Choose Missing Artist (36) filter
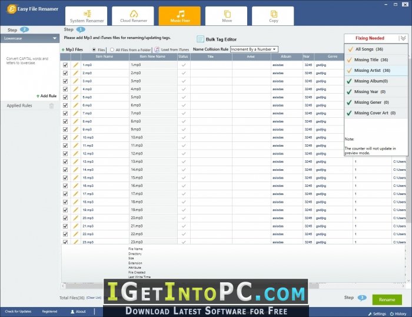Image resolution: width=412 pixels, height=317 pixels. (376, 71)
